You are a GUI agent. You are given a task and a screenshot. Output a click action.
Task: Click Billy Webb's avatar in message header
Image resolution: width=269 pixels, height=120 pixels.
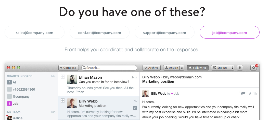pyautogui.click(x=146, y=94)
